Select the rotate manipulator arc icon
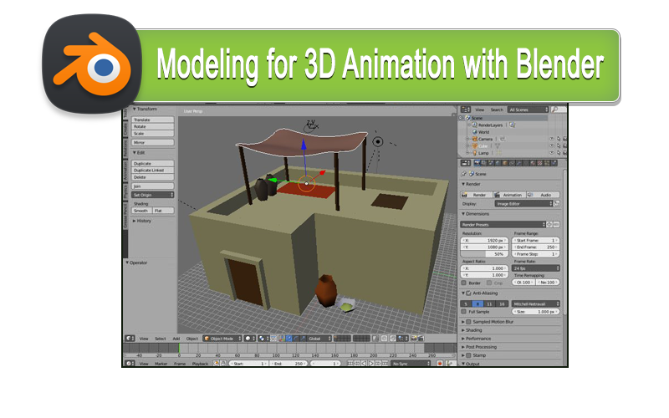 296,339
